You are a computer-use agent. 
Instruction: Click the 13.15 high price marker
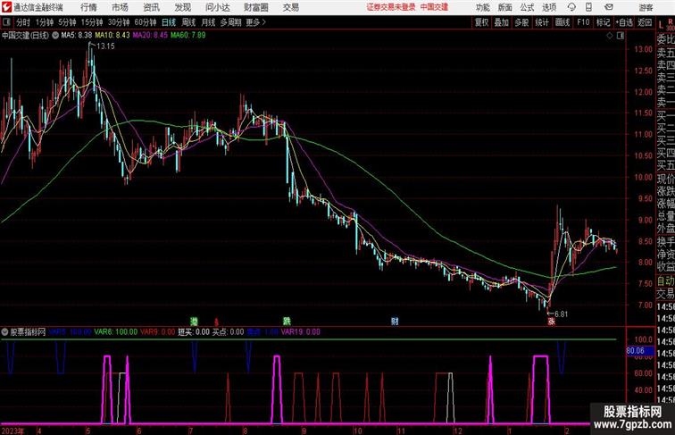[105, 46]
